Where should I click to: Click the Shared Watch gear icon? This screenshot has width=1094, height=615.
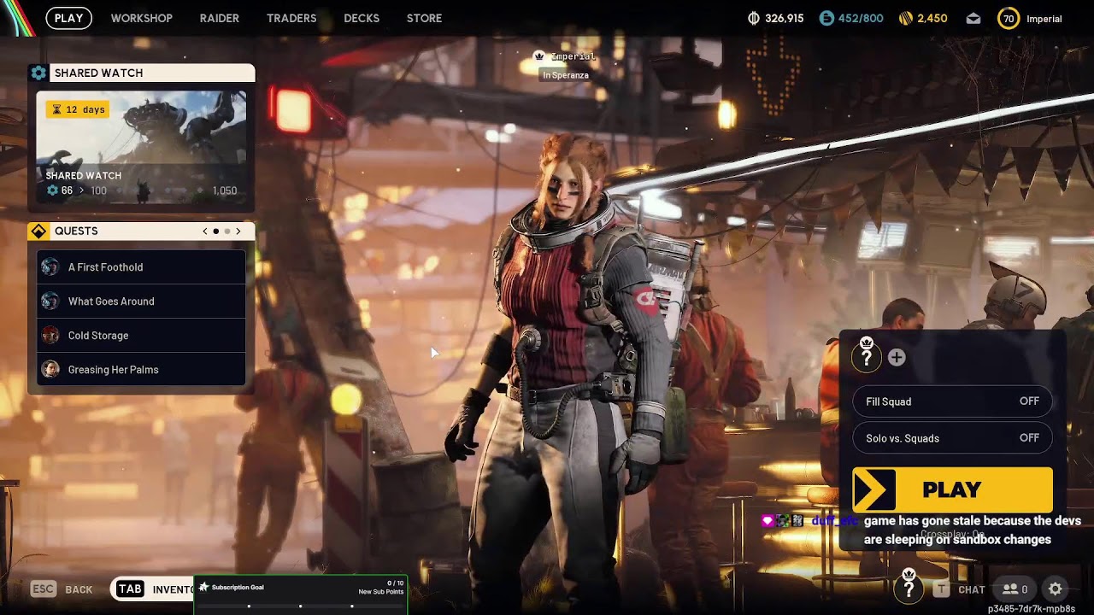tap(38, 73)
